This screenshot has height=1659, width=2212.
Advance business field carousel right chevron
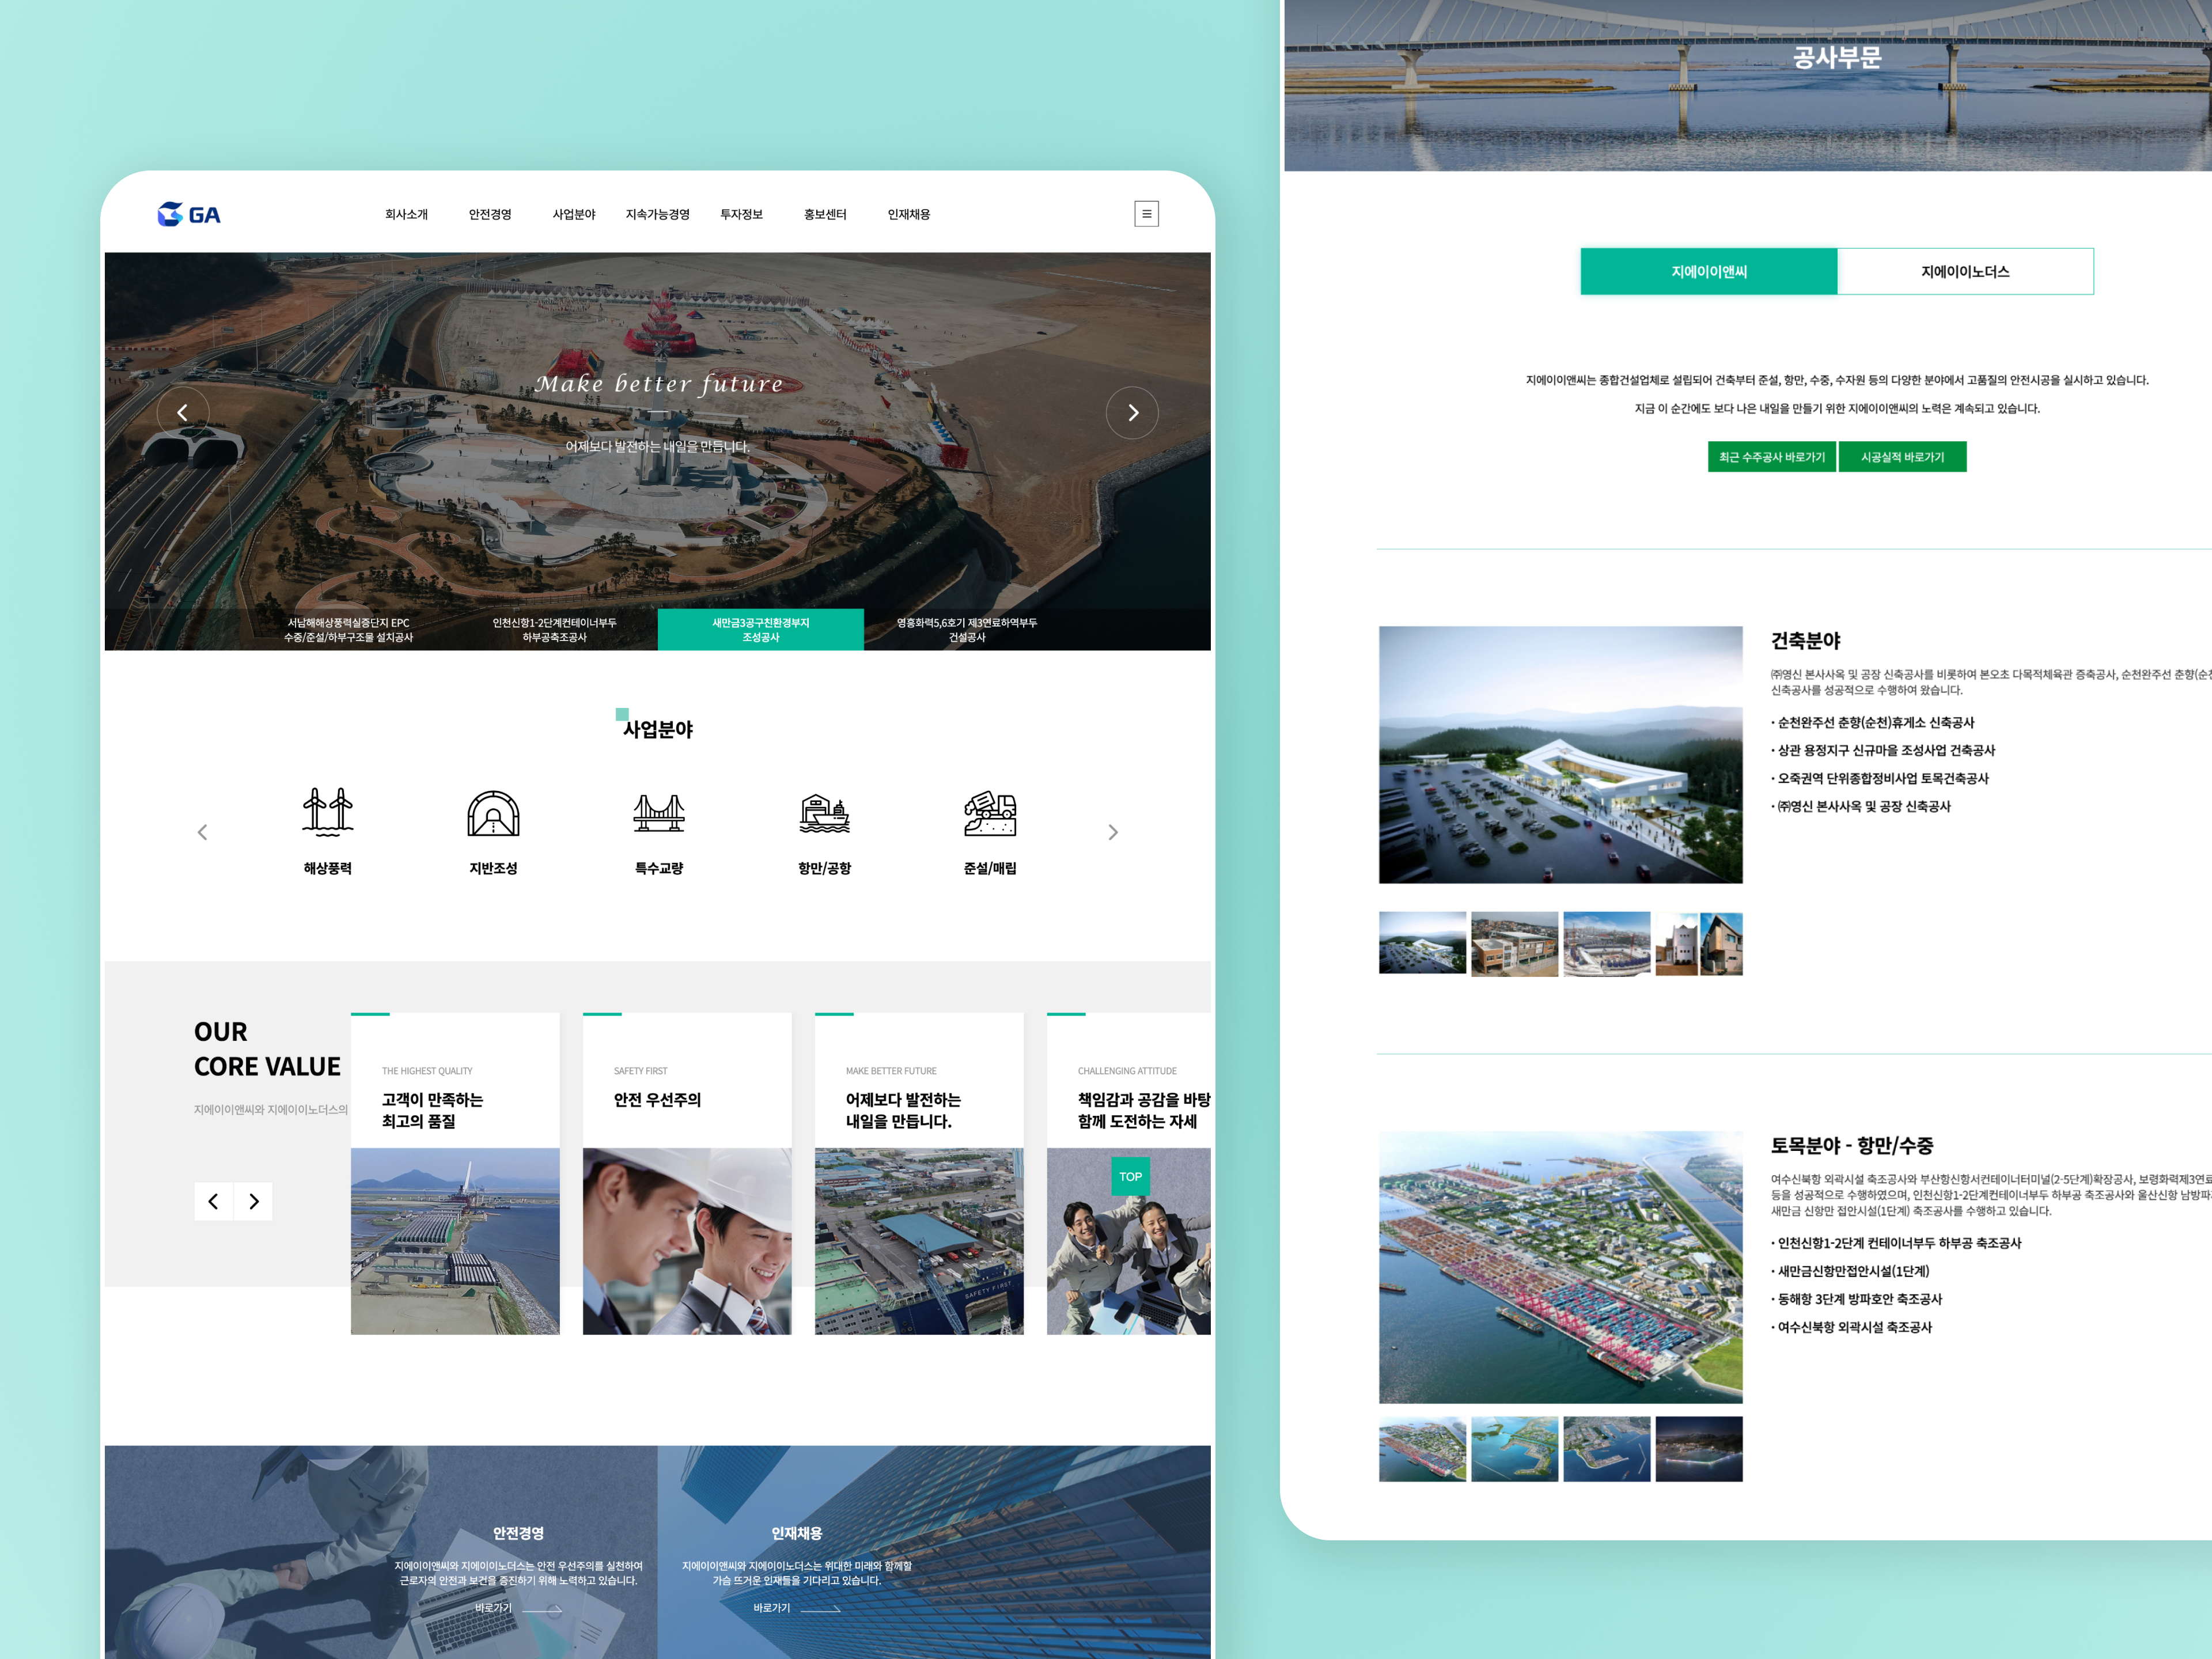[1113, 832]
